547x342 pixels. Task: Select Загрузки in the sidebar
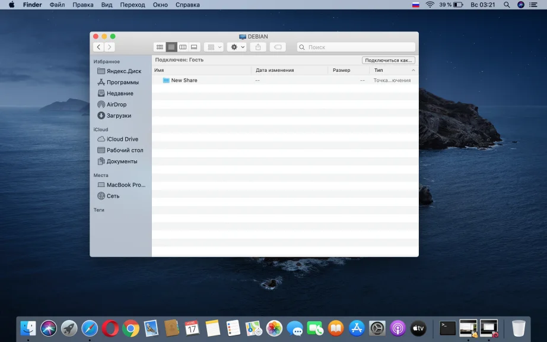click(x=119, y=116)
